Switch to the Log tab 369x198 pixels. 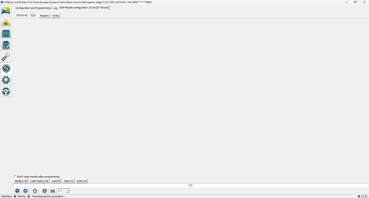55,8
